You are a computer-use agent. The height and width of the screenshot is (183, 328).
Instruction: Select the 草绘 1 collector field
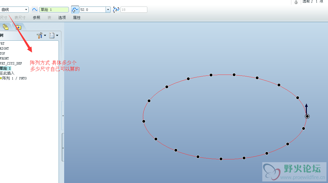54,10
